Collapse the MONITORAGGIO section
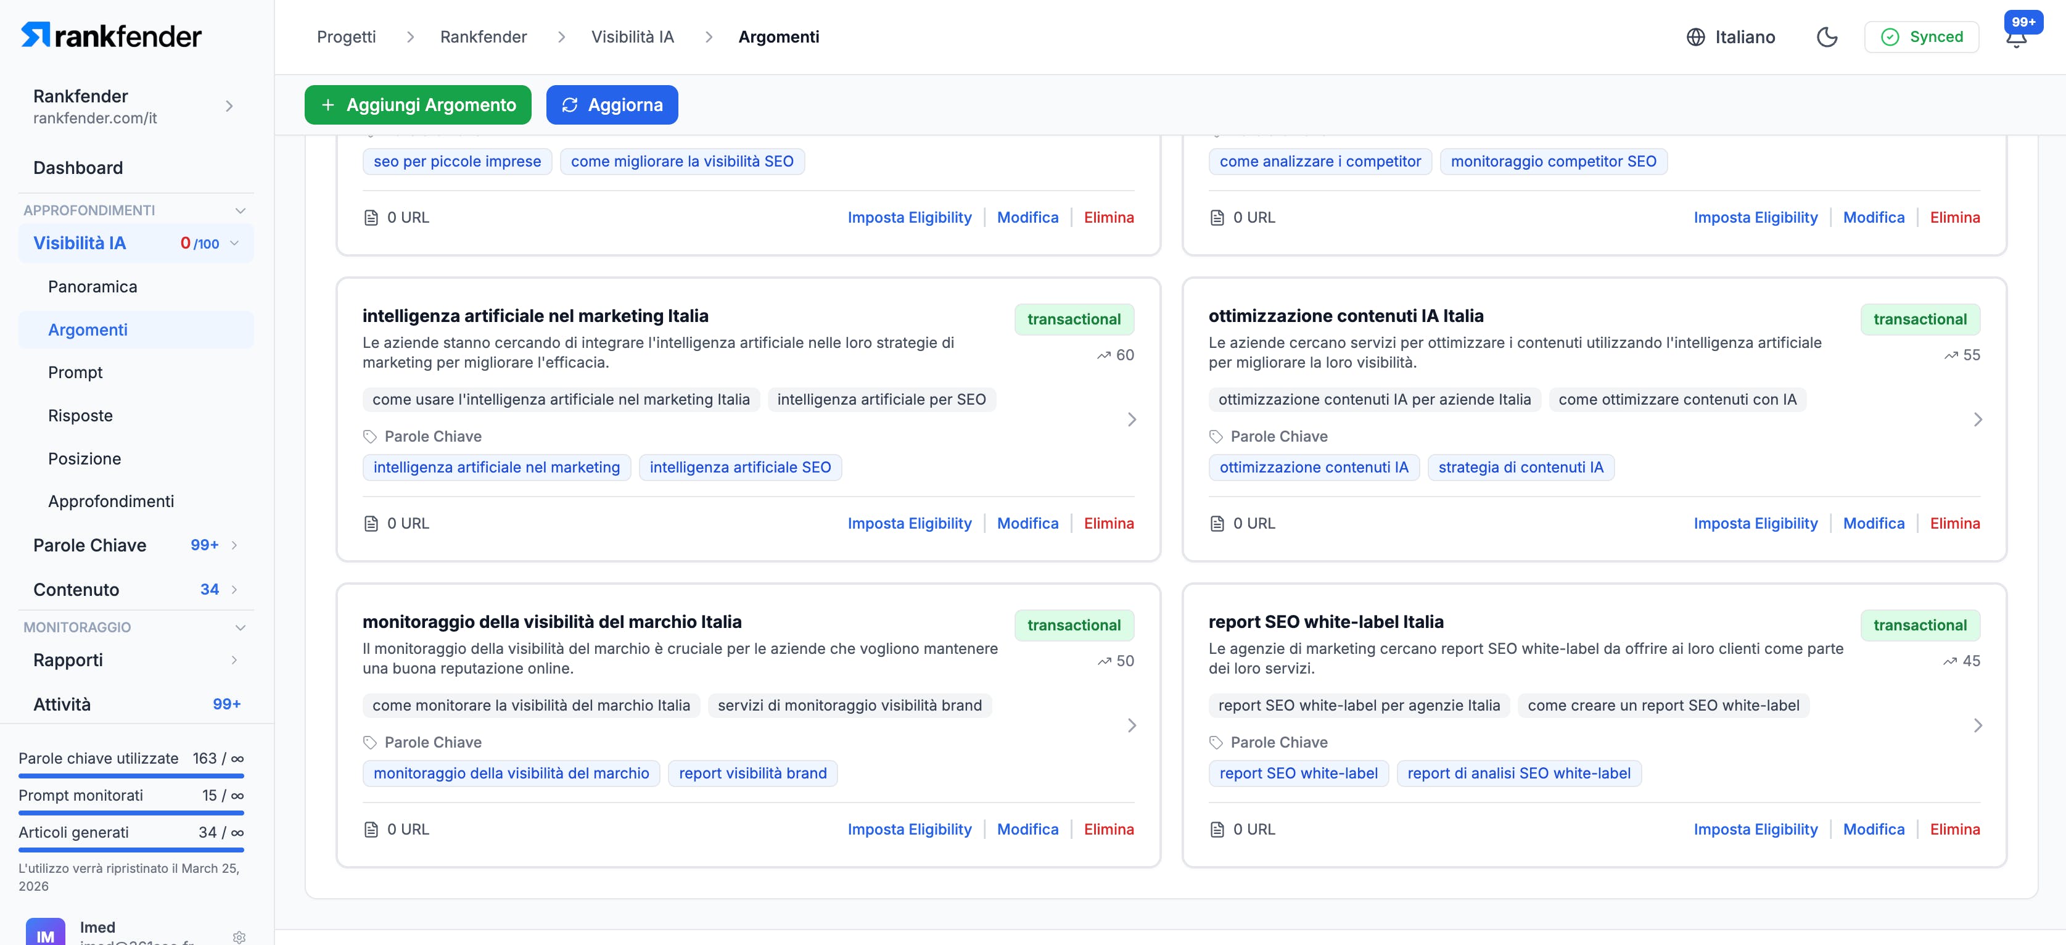Image resolution: width=2066 pixels, height=945 pixels. pos(239,627)
